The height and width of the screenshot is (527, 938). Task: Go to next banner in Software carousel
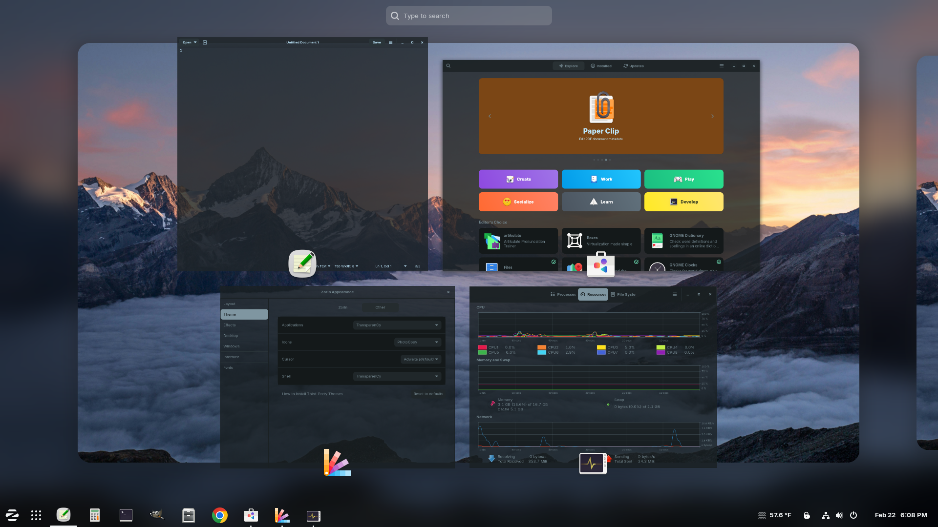pyautogui.click(x=712, y=116)
